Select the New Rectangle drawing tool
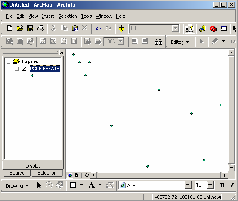This screenshot has height=201, width=238. 73,185
